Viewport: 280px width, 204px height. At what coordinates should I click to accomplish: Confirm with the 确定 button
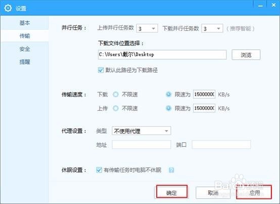[x=172, y=192]
